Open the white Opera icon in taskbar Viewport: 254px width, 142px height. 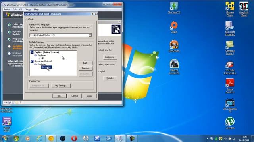[86, 138]
